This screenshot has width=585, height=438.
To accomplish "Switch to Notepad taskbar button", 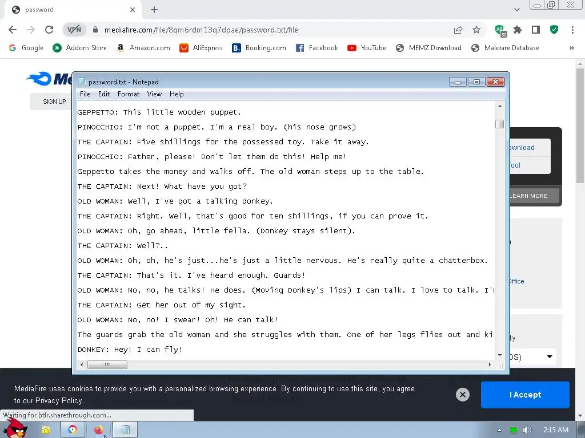I will tap(125, 430).
